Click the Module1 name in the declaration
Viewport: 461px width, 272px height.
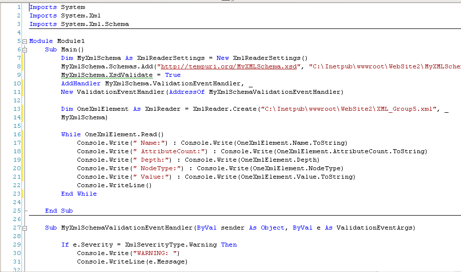[x=71, y=41]
